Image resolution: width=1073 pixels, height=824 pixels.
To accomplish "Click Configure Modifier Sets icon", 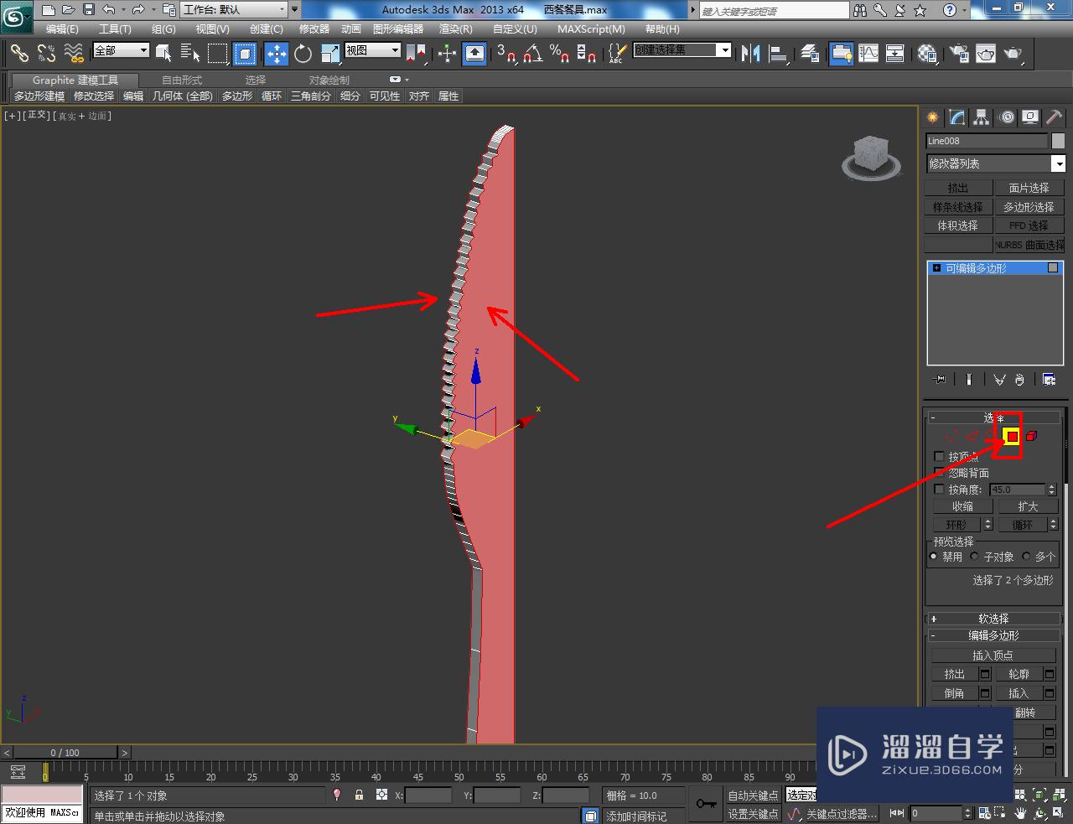I will (x=1049, y=380).
